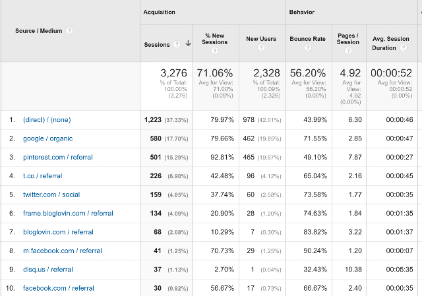Click bounce rate value 32.43%
Viewport: 422px width, 296px height.
point(315,270)
